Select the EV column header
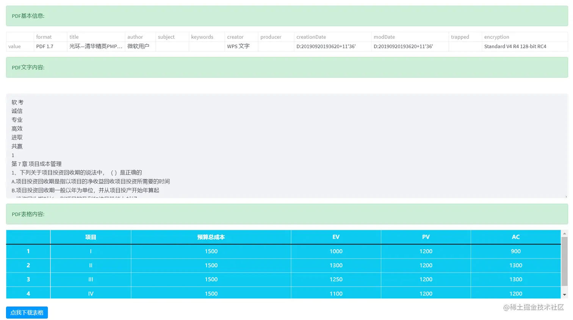The image size is (573, 320). (336, 237)
